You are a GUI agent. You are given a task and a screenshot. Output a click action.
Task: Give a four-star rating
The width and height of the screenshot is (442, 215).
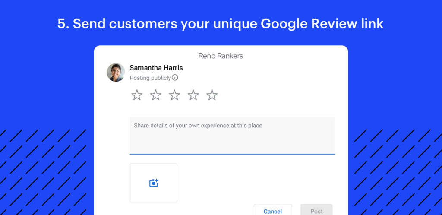(193, 95)
